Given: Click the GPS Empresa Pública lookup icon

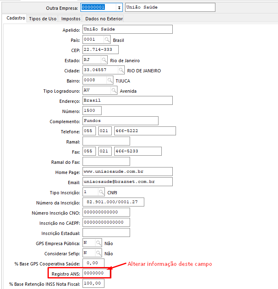Looking at the screenshot, I should 98,243.
